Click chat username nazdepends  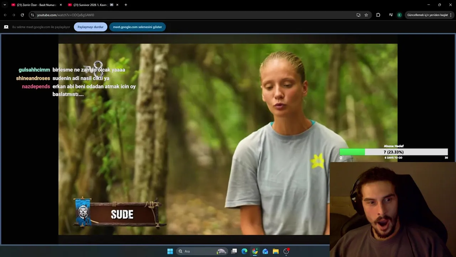coord(36,86)
